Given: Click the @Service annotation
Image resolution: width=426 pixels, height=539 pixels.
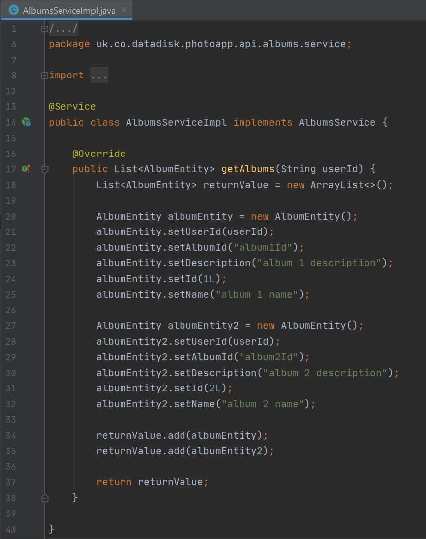Looking at the screenshot, I should 72,107.
